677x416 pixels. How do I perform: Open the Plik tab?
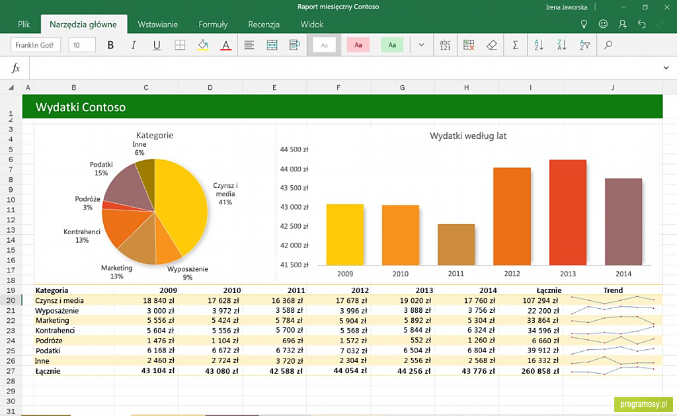24,24
